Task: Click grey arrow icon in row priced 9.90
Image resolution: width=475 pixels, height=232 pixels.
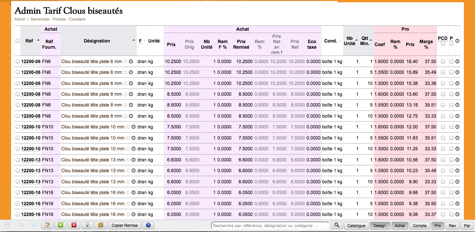Action: click(x=128, y=182)
